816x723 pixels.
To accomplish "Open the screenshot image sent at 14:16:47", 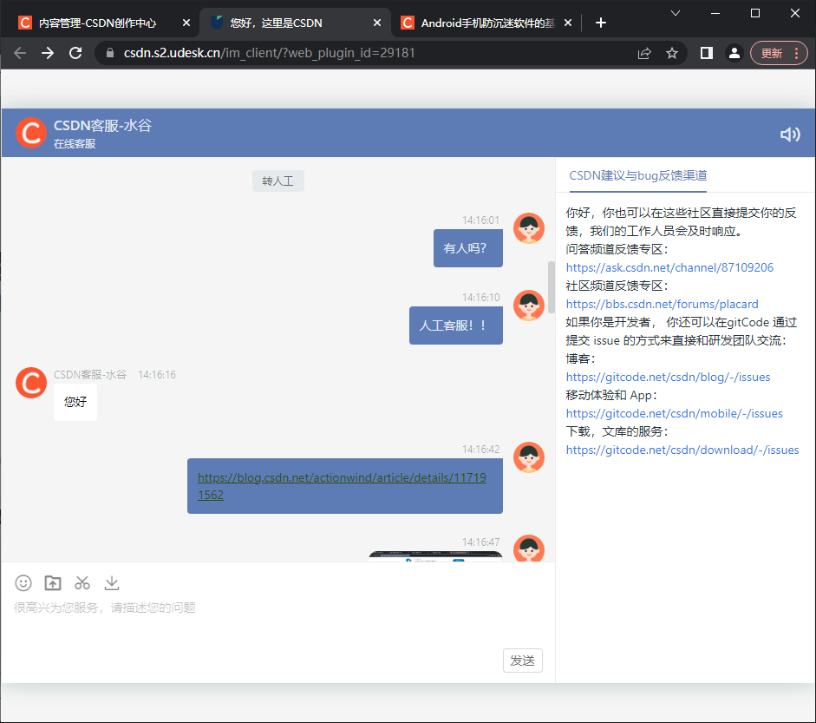I will [435, 555].
